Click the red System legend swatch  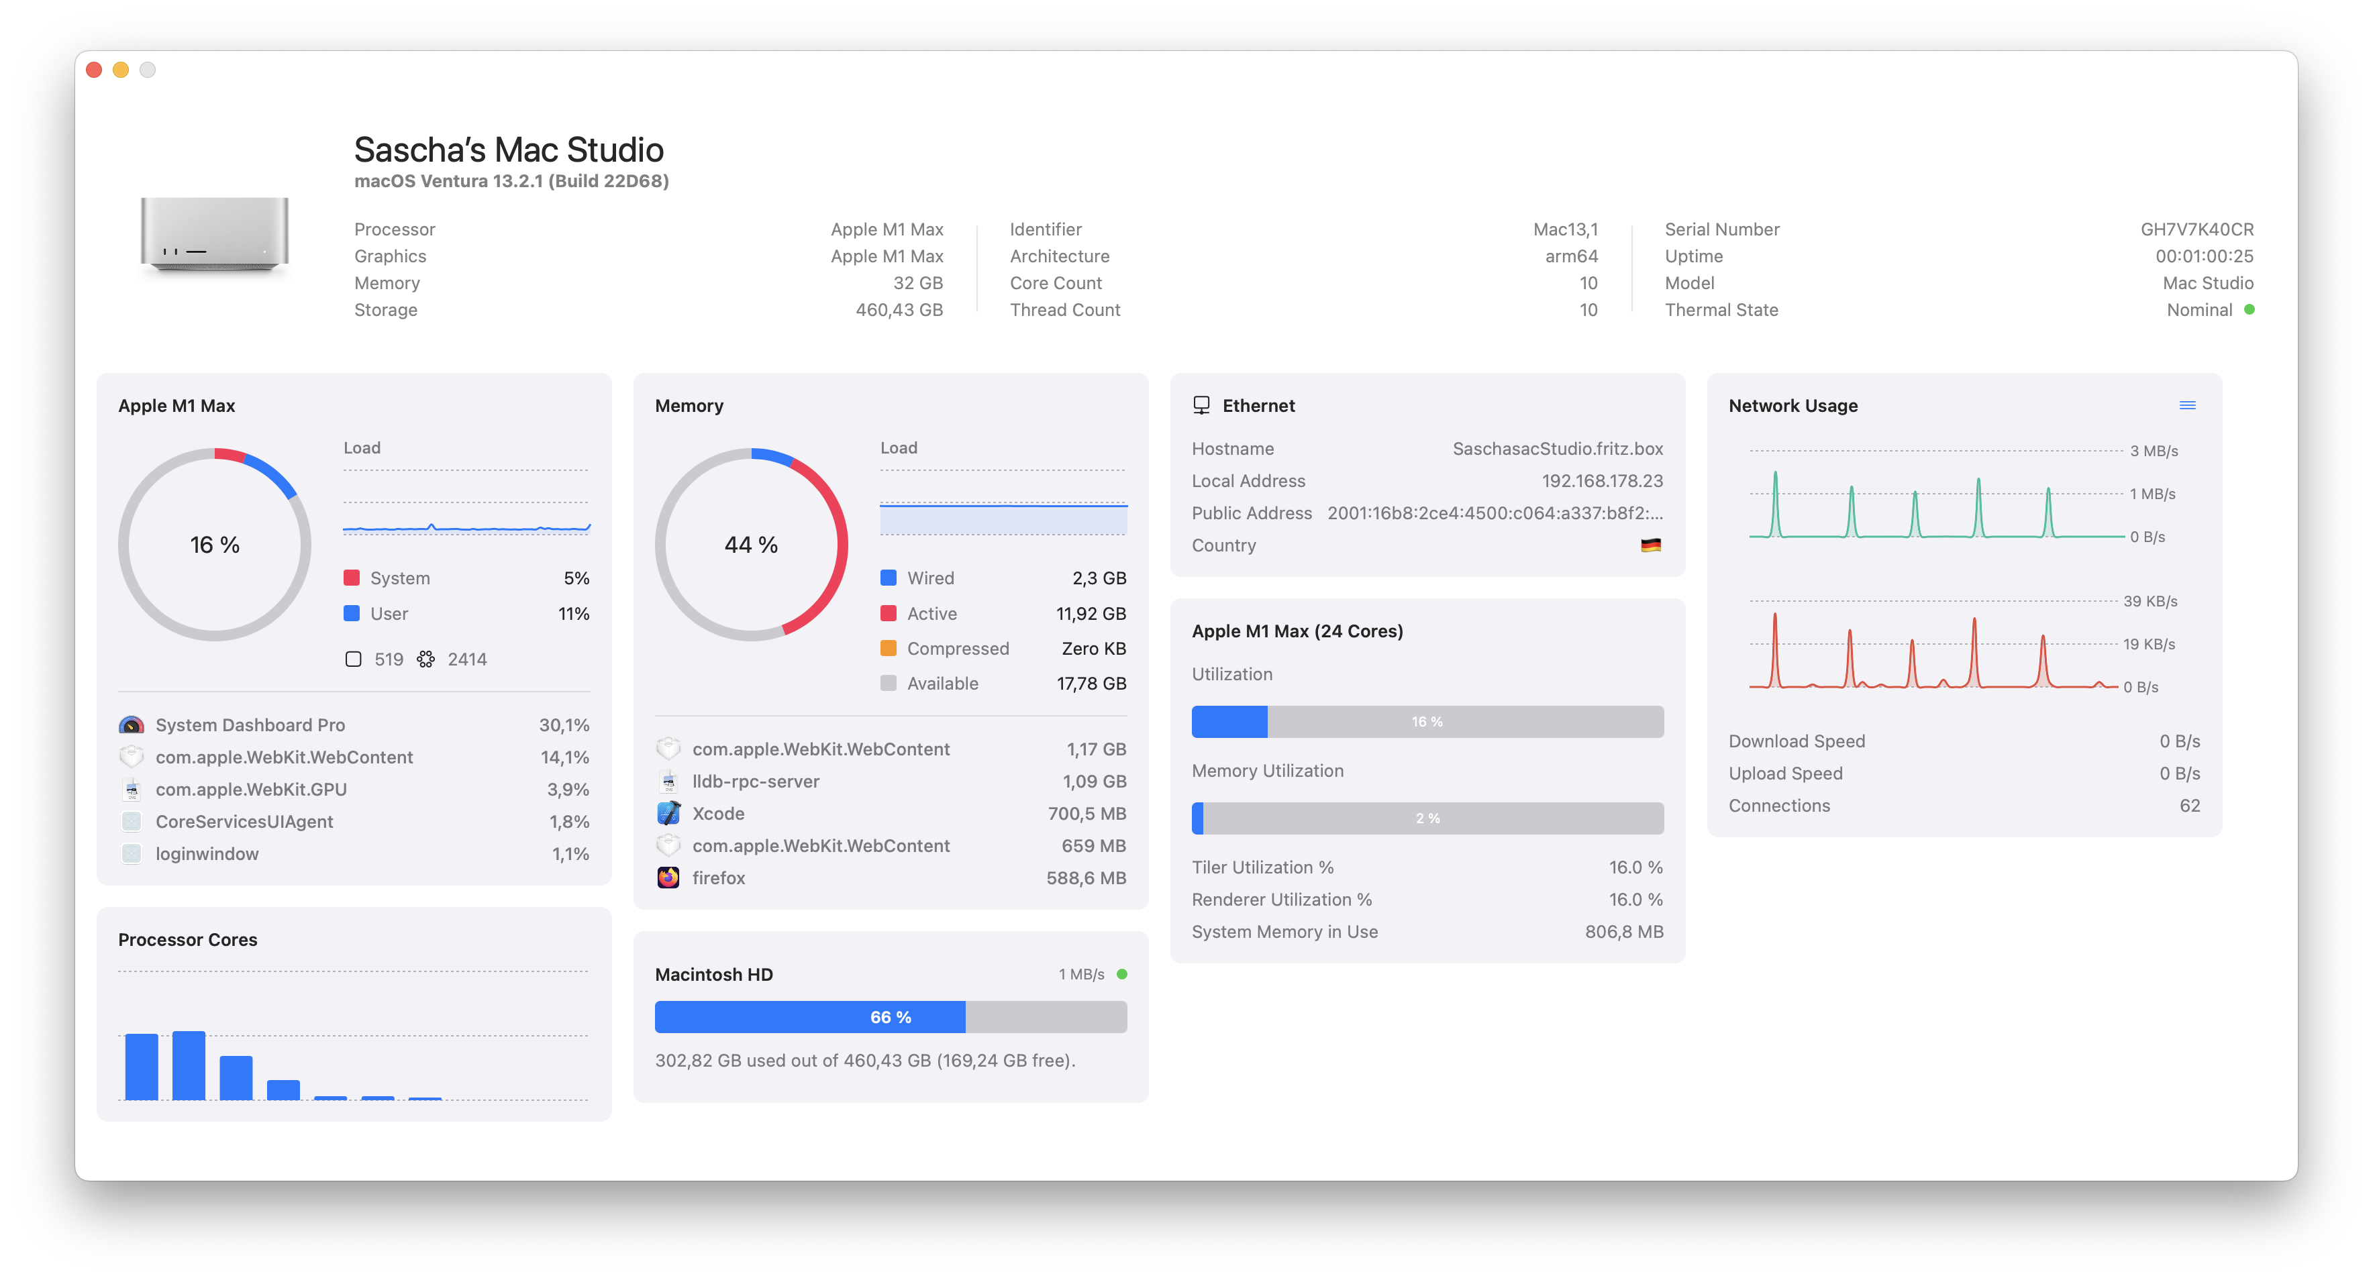[351, 578]
